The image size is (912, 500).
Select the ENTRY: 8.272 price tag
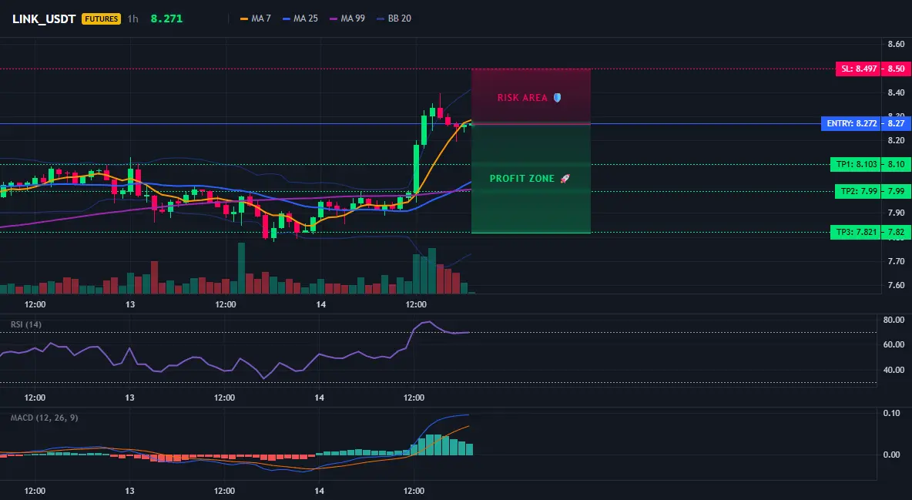pos(851,123)
